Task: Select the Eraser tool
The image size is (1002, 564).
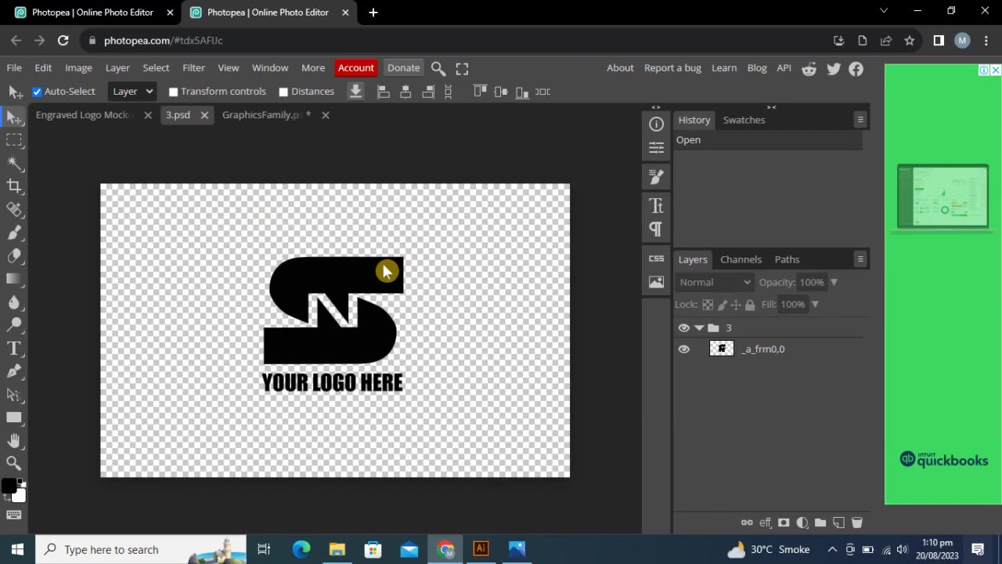Action: 14,255
